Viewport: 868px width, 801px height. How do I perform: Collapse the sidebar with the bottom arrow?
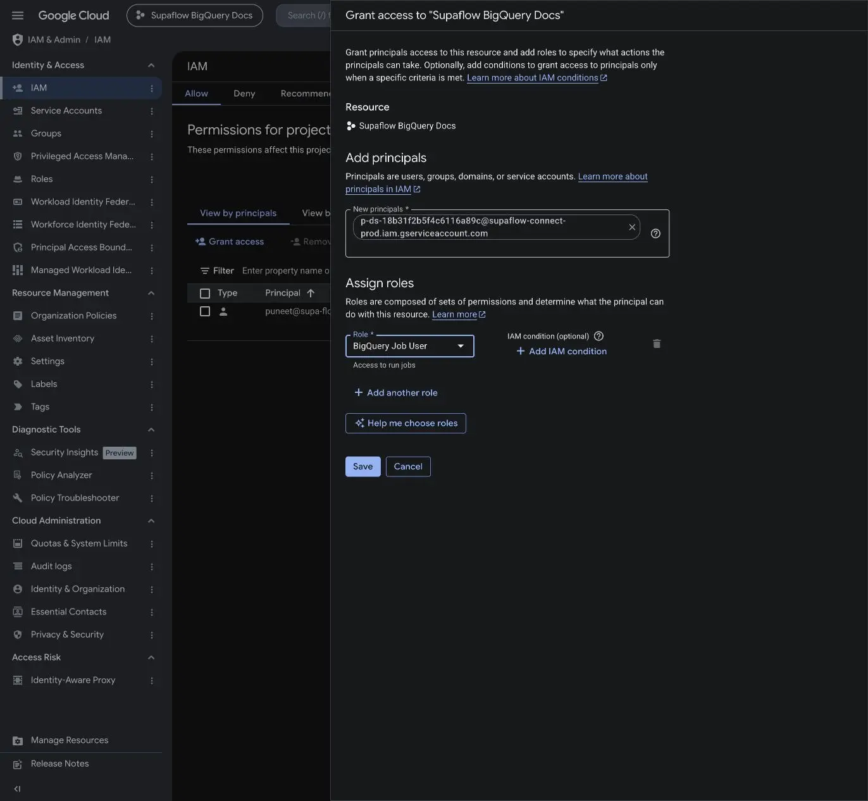tap(17, 789)
